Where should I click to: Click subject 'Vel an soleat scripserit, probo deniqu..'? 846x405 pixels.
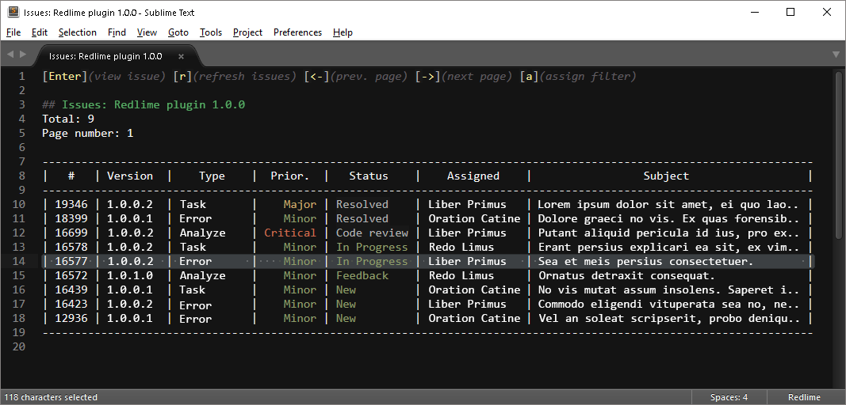(668, 318)
